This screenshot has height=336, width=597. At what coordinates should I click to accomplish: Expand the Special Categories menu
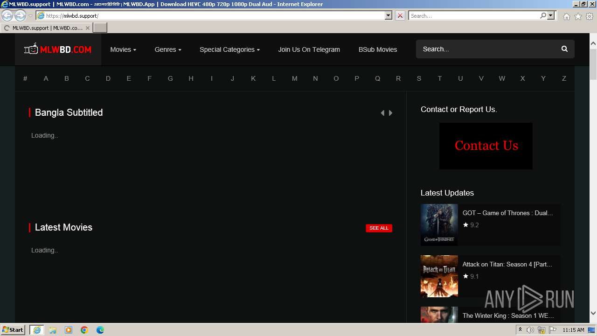tap(229, 49)
